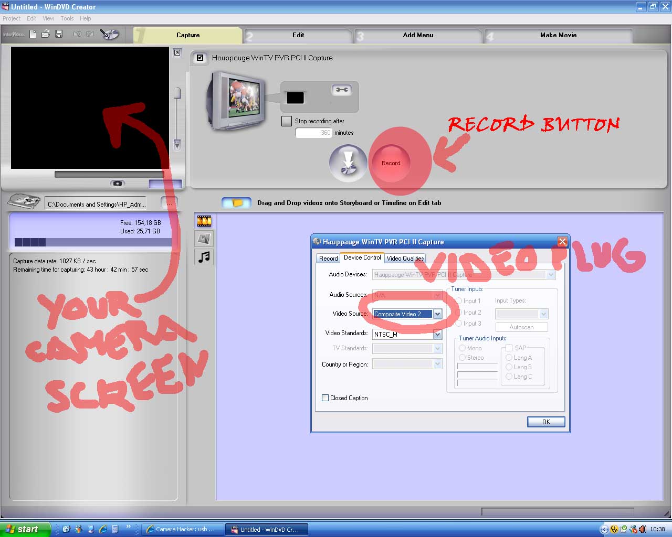Click OK in the capture dialog
Screen dimensions: 672x537
point(546,422)
